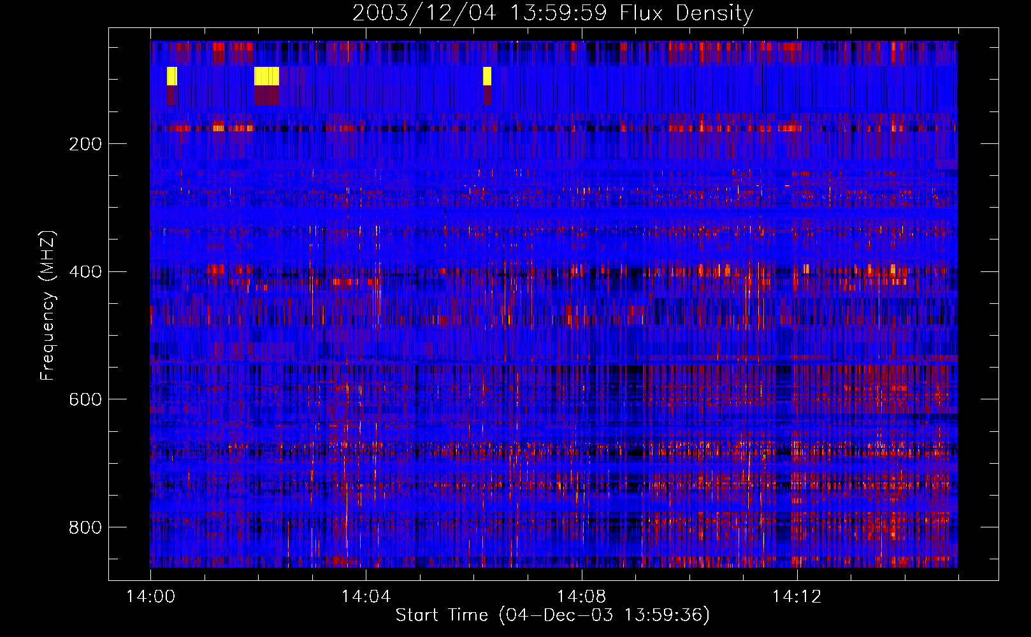1031x637 pixels.
Task: Click the 400 frequency tick label
Action: point(85,272)
